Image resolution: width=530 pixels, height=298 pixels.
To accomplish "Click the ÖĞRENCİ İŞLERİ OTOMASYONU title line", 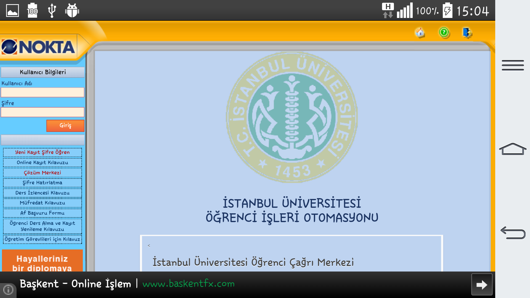I will [x=292, y=218].
